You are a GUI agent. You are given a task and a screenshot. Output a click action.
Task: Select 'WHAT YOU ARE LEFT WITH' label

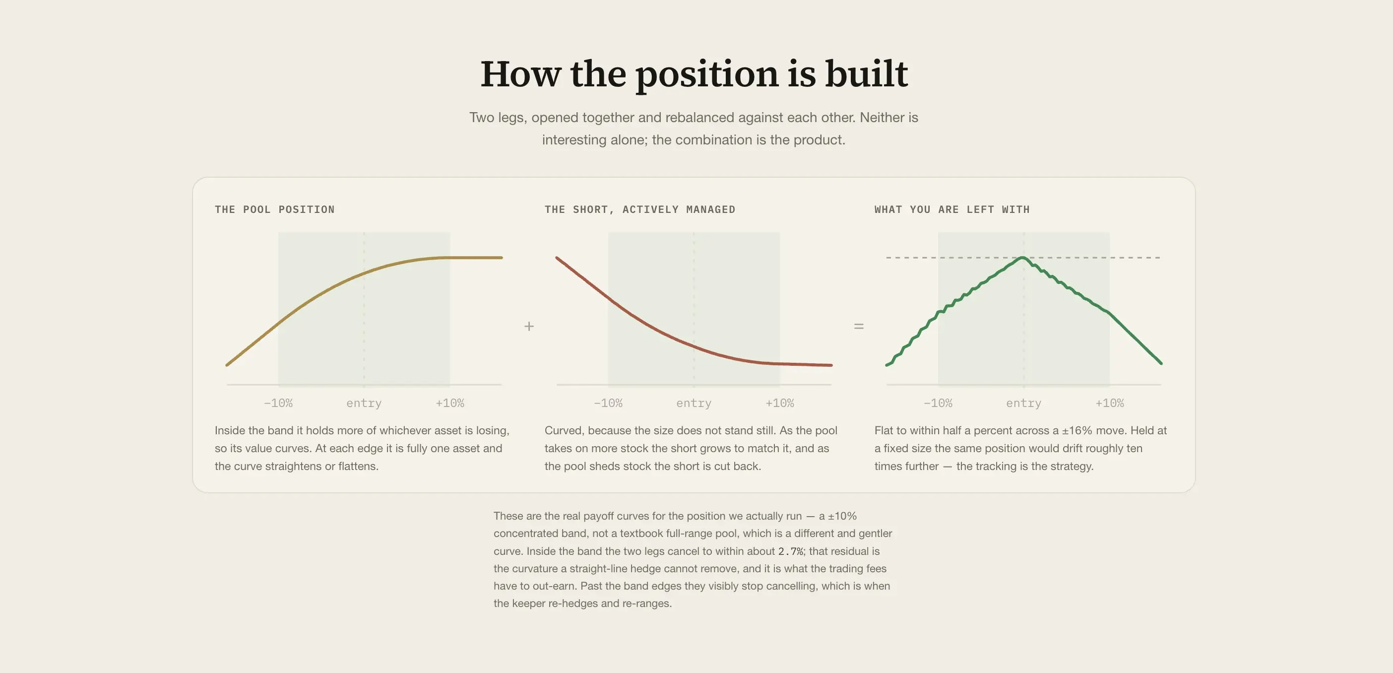tap(952, 209)
